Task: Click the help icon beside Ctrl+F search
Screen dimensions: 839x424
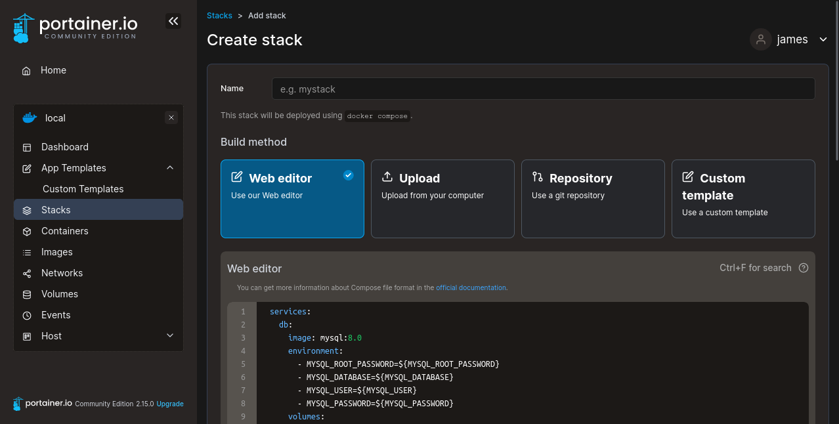Action: (x=803, y=268)
